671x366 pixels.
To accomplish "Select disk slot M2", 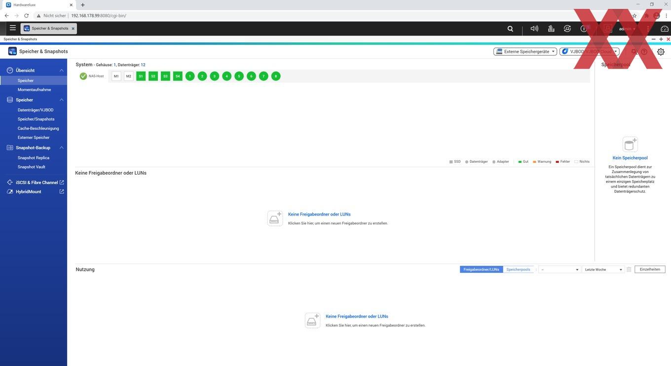I will [x=129, y=76].
